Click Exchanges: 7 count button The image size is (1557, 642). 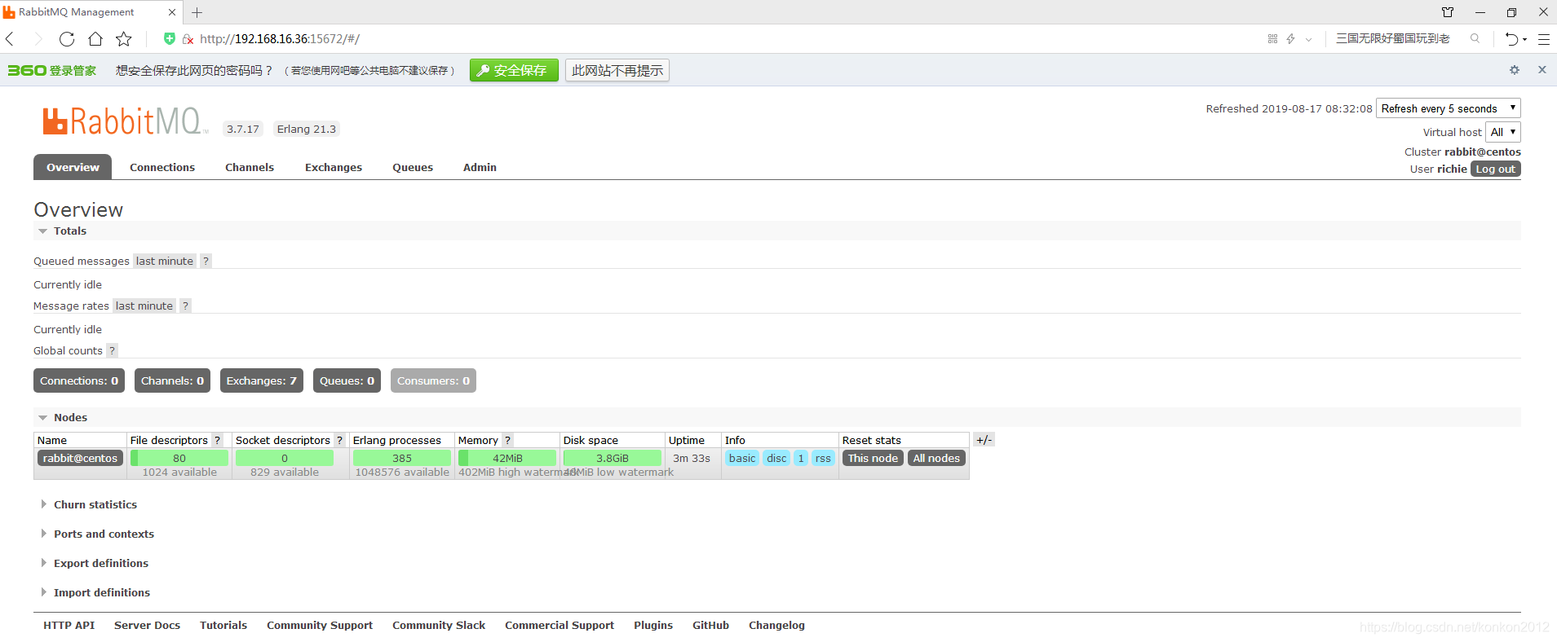click(262, 380)
